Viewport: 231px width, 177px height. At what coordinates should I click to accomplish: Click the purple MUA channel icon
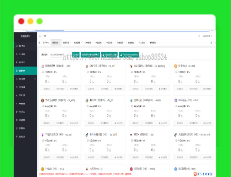pyautogui.click(x=176, y=100)
